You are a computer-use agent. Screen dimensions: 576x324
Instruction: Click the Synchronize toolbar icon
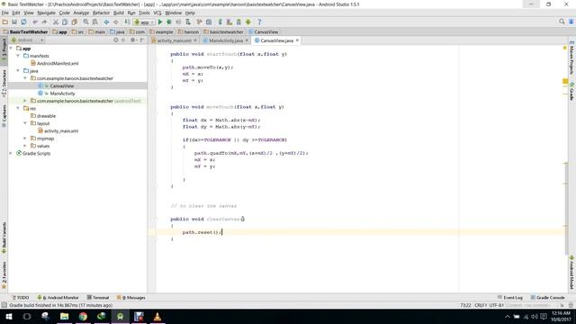(23, 22)
